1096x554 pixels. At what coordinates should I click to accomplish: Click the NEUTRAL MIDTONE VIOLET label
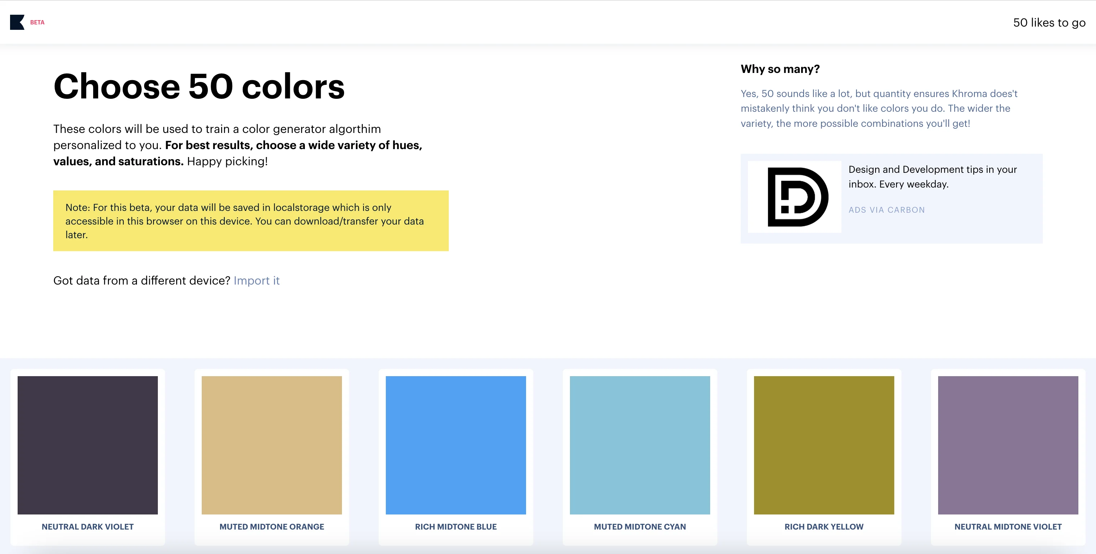pos(1008,526)
